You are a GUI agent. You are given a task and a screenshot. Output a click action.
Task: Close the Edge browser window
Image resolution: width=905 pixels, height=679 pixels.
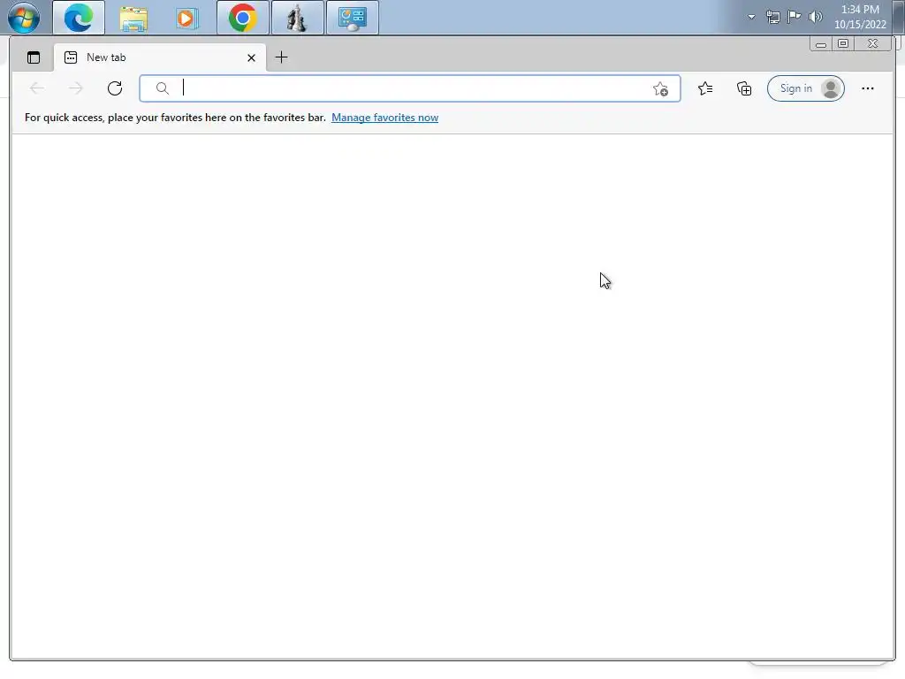point(873,44)
